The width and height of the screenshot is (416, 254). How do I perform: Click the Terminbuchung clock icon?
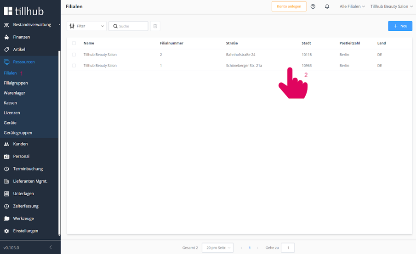[6, 169]
